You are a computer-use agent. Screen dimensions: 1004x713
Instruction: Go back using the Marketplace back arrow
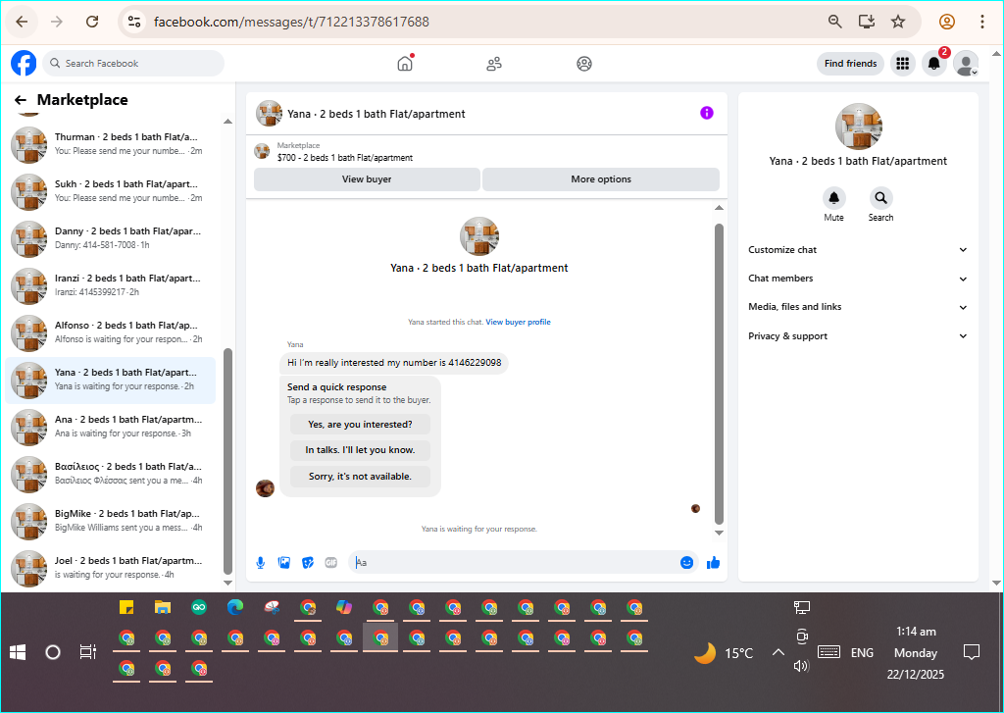21,100
